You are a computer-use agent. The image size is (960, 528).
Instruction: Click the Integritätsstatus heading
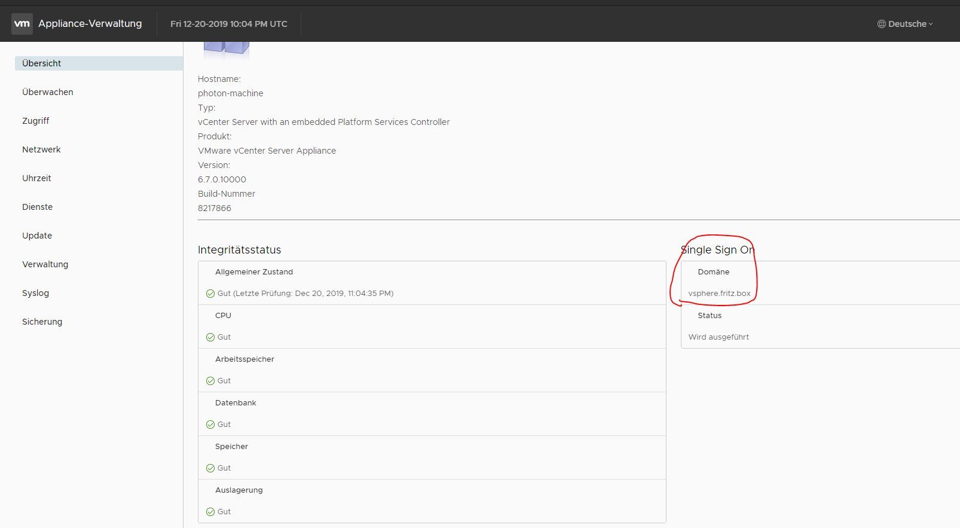tap(239, 250)
